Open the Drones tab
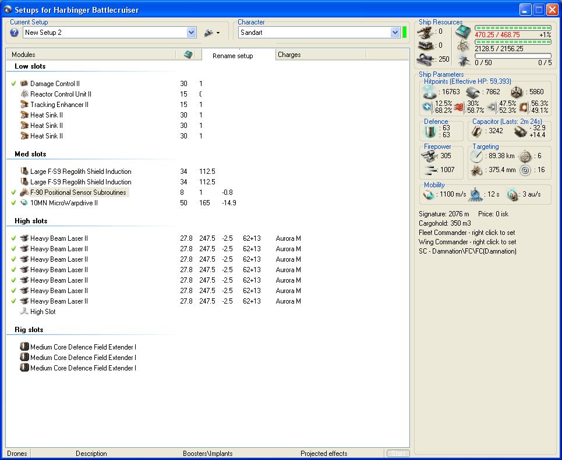The width and height of the screenshot is (562, 460). [x=17, y=454]
